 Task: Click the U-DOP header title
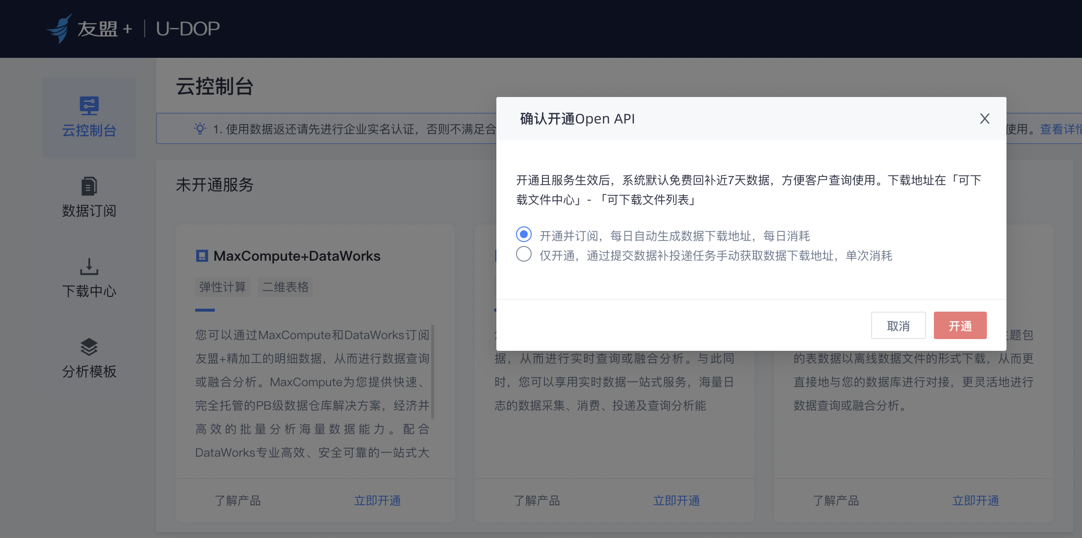pos(188,28)
